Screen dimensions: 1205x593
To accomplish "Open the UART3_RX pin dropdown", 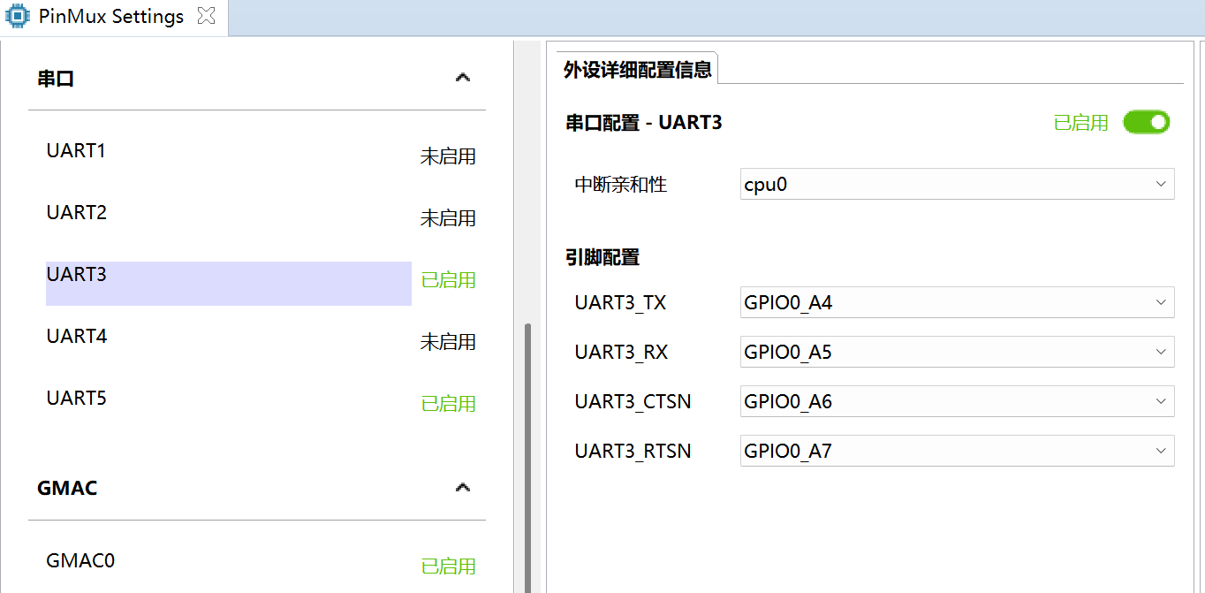I will [x=958, y=352].
